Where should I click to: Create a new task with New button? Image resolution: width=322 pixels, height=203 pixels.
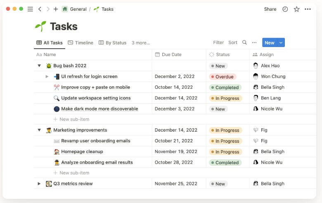[270, 42]
